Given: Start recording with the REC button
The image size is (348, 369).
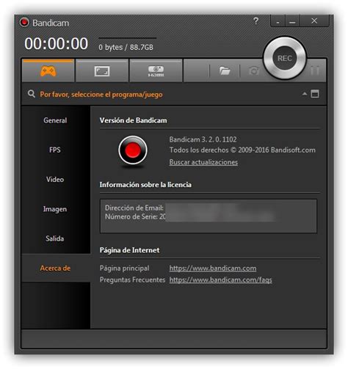Looking at the screenshot, I should pyautogui.click(x=285, y=58).
